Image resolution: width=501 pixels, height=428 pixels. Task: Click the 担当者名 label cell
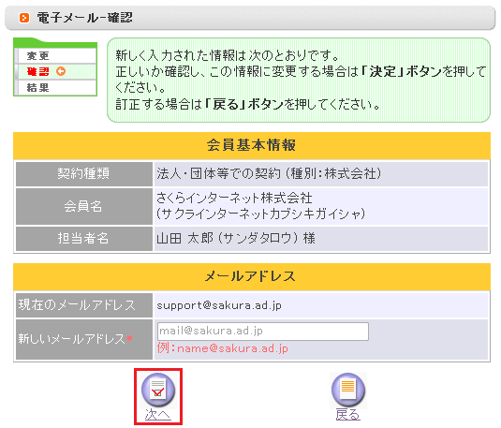tap(84, 239)
